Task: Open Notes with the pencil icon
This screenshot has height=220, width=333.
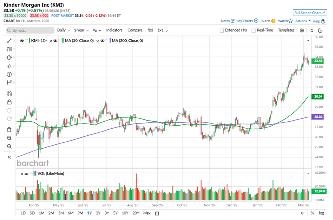Action: point(233,21)
